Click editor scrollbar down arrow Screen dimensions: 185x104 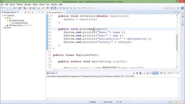[177, 67]
